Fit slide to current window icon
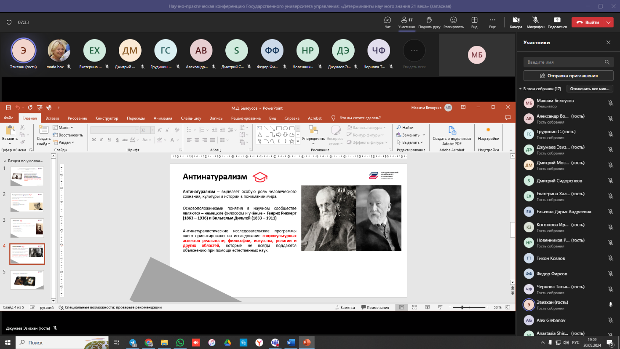 click(508, 307)
